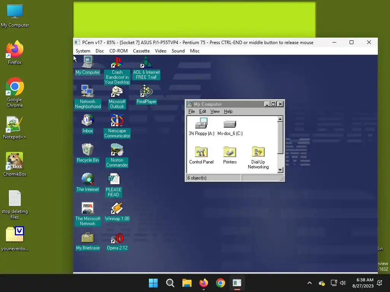Screen dimensions: 390x292
Task: Open PCem System menu
Action: tap(83, 51)
